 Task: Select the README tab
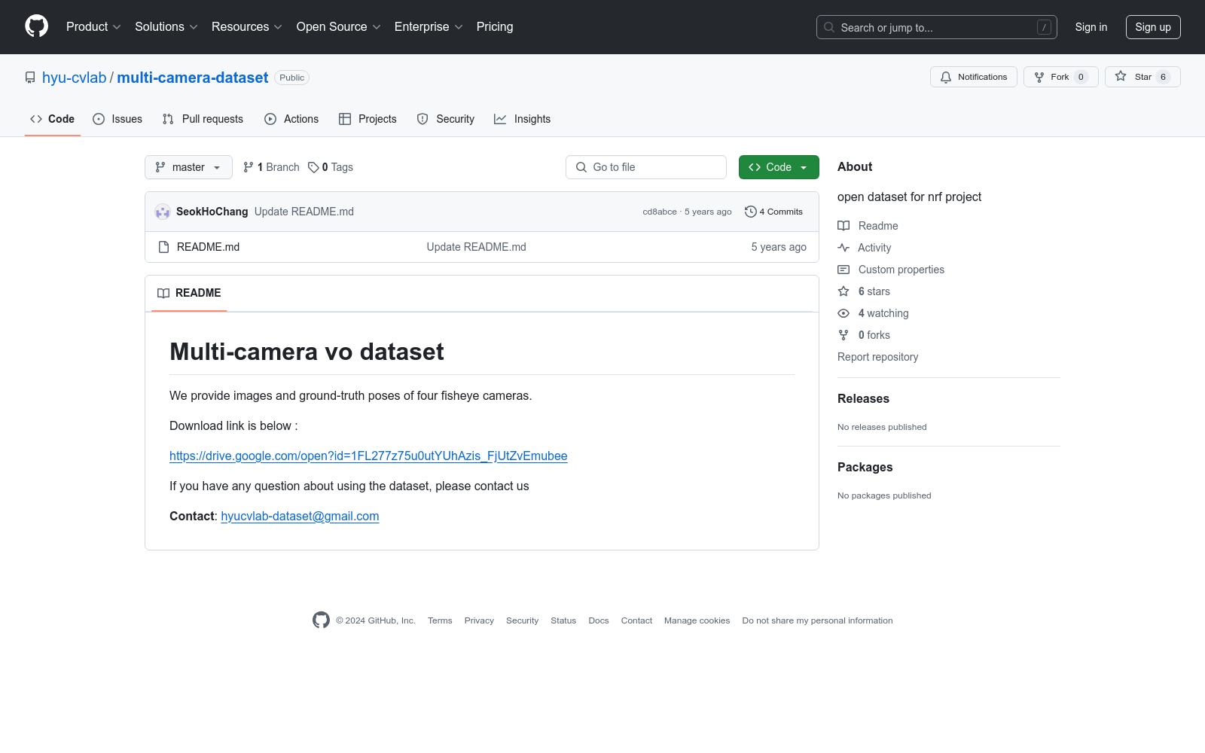point(190,293)
